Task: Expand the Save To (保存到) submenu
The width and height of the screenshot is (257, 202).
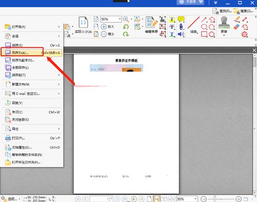Action: [x=59, y=75]
